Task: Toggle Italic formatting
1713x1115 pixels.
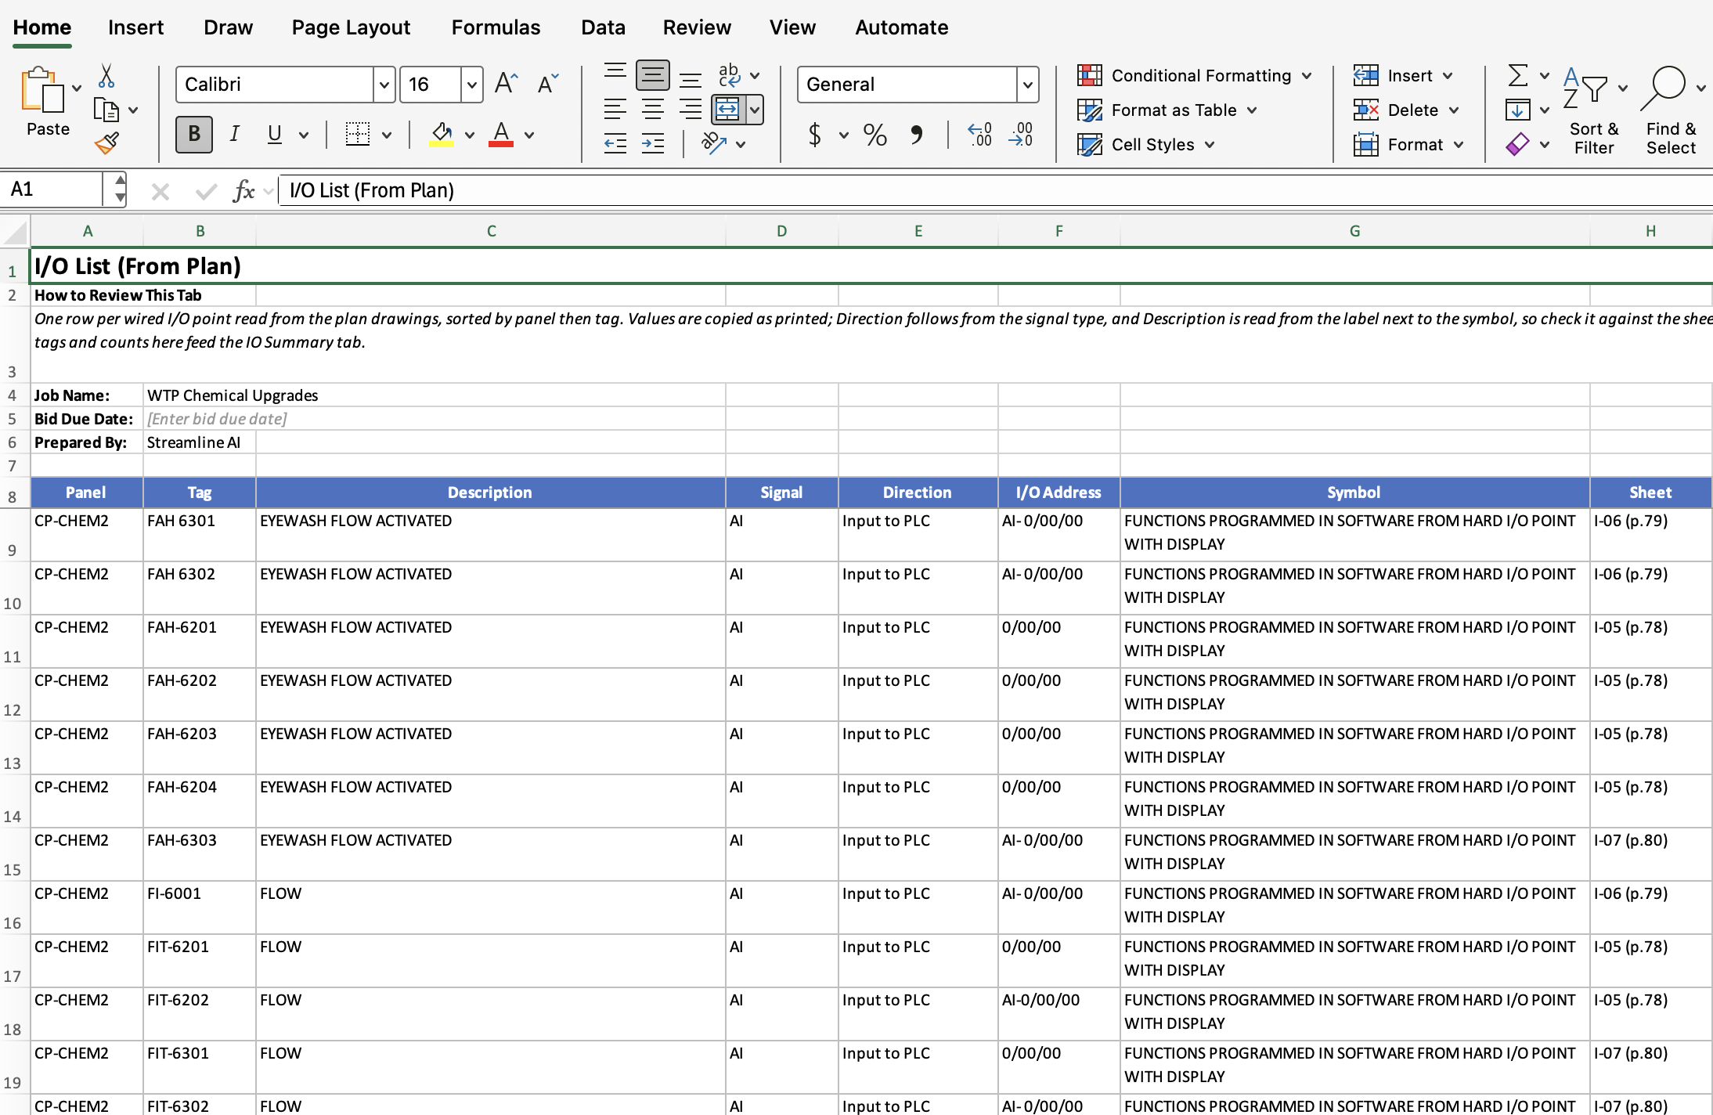Action: 234,134
